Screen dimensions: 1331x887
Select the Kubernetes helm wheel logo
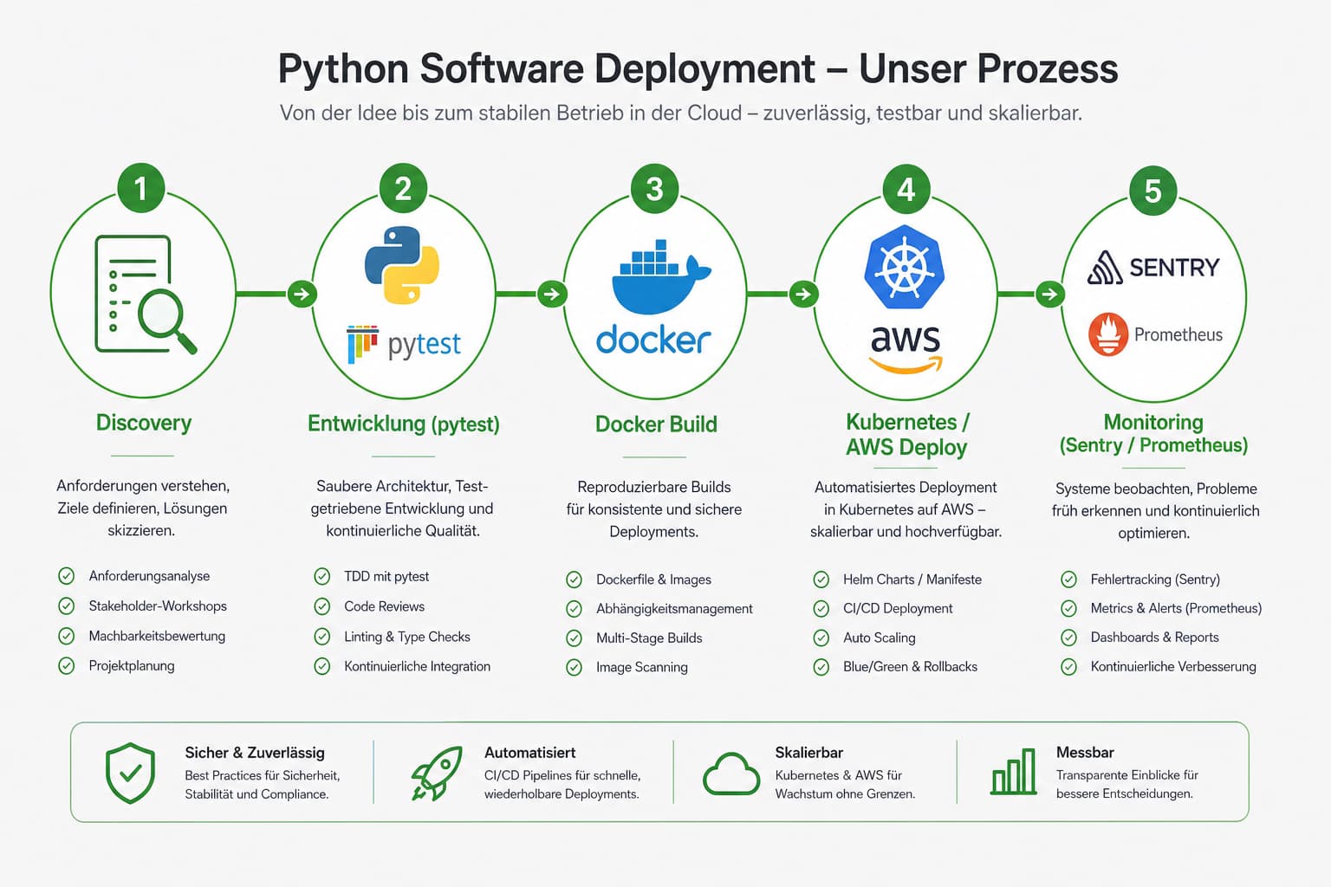905,267
